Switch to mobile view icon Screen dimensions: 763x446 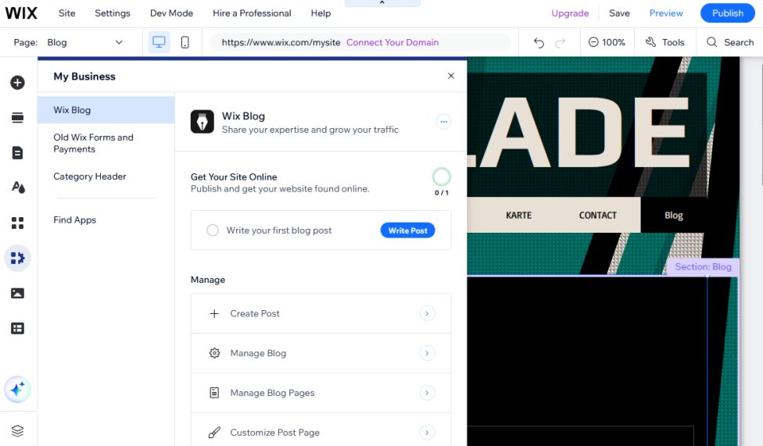point(185,42)
